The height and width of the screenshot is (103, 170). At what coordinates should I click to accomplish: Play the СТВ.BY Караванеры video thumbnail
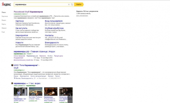[21, 92]
